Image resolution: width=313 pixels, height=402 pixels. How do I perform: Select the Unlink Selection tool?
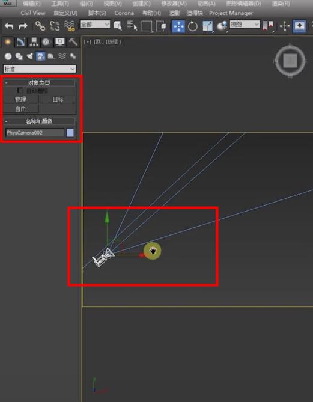[55, 26]
